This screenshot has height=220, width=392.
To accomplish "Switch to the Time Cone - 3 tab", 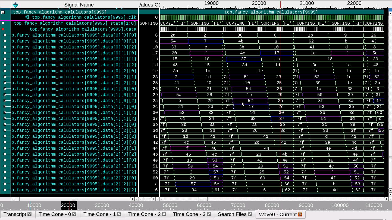I will tap(189, 214).
